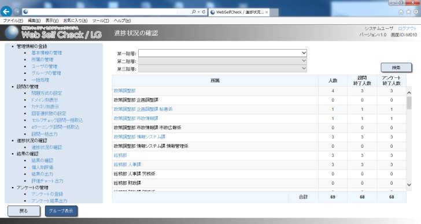
Task: Click the 総務部 人事課 労務係 row text
Action: click(135, 174)
